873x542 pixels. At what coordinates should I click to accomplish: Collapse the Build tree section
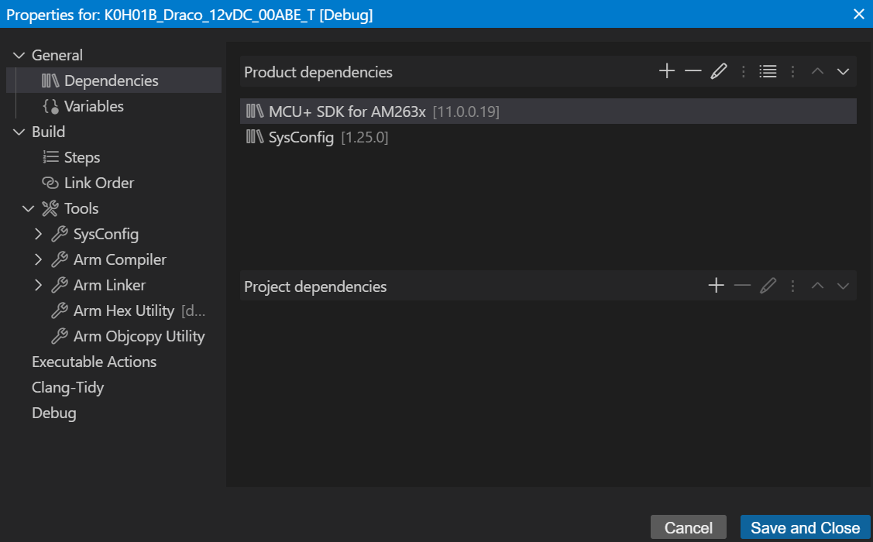tap(19, 132)
